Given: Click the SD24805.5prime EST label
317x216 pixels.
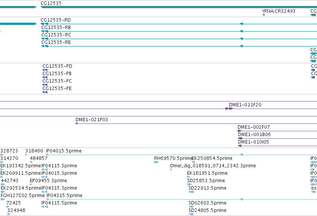Looking at the screenshot, I should coord(207,210).
